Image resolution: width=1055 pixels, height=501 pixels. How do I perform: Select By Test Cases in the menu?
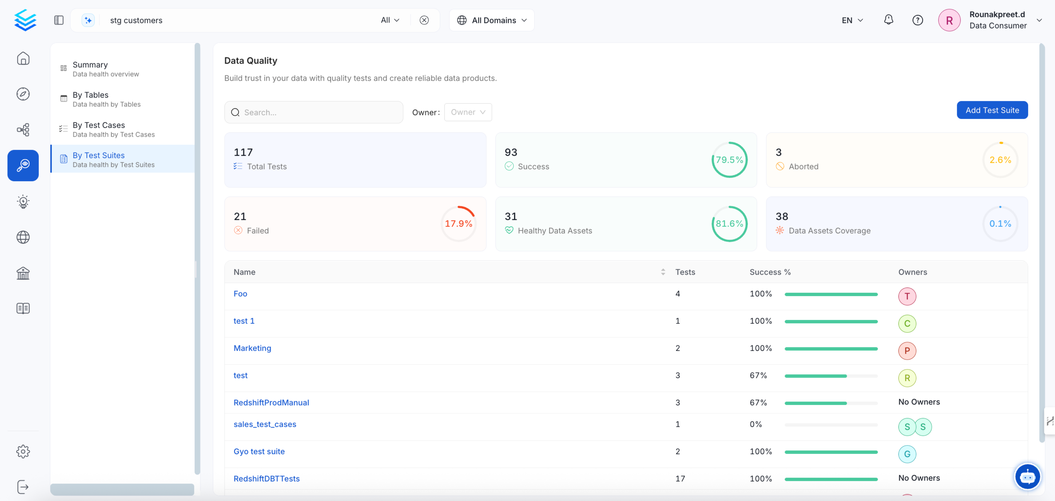[98, 129]
